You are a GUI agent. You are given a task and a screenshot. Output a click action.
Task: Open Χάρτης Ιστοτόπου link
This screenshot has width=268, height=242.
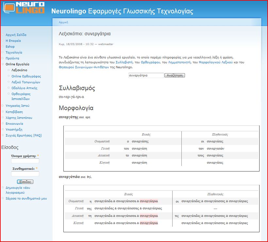[19, 118]
